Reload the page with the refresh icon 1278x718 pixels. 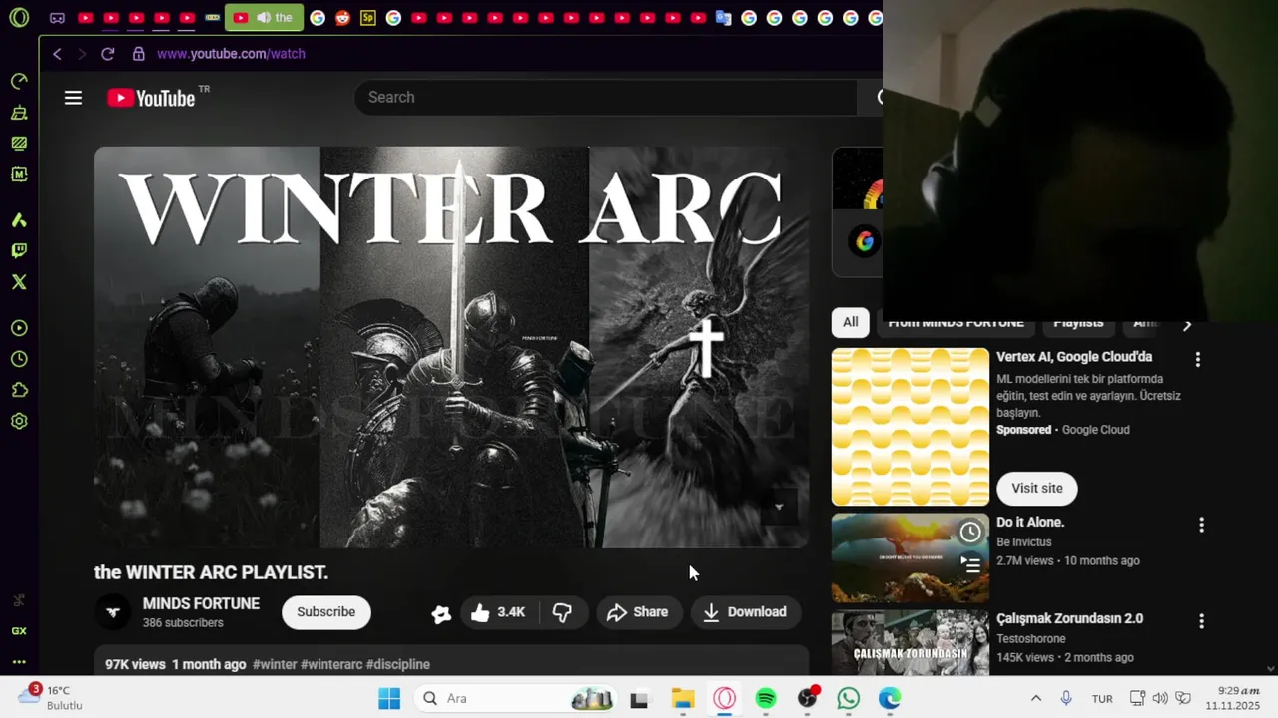pyautogui.click(x=108, y=54)
